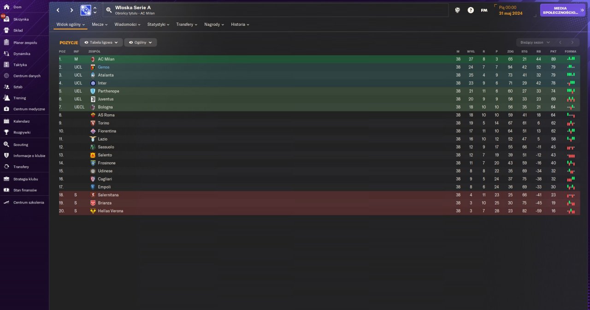Screen dimensions: 590x310
Task: Open the Skrzynka inbox icon
Action: point(6,19)
